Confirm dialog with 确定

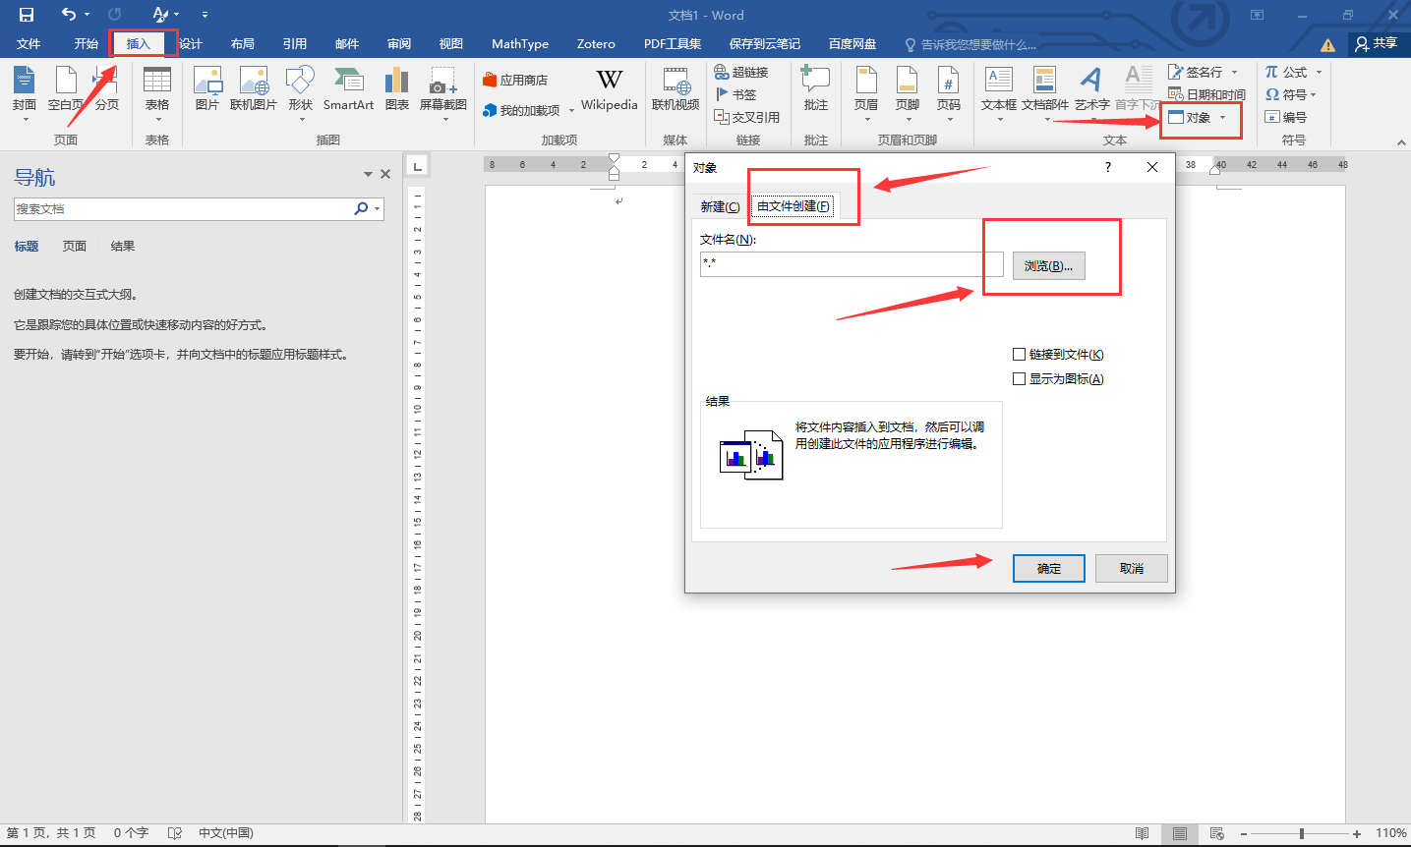[x=1048, y=568]
